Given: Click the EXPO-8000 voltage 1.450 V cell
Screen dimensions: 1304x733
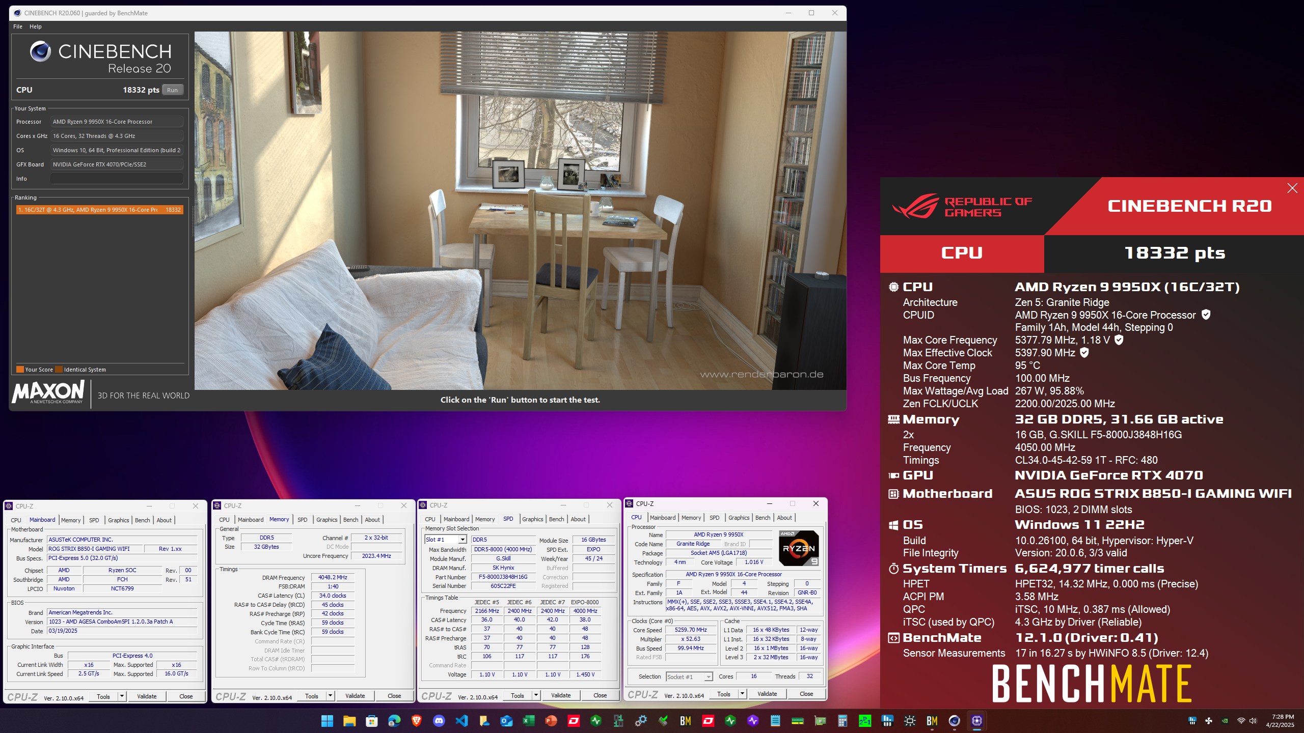Looking at the screenshot, I should (585, 674).
